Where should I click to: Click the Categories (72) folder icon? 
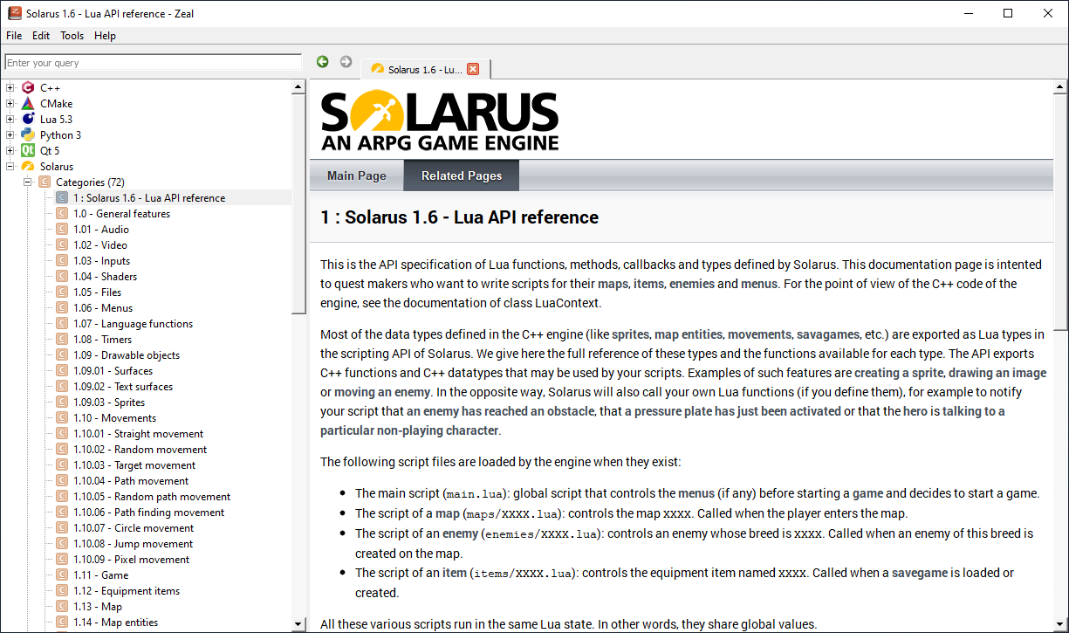pyautogui.click(x=45, y=182)
